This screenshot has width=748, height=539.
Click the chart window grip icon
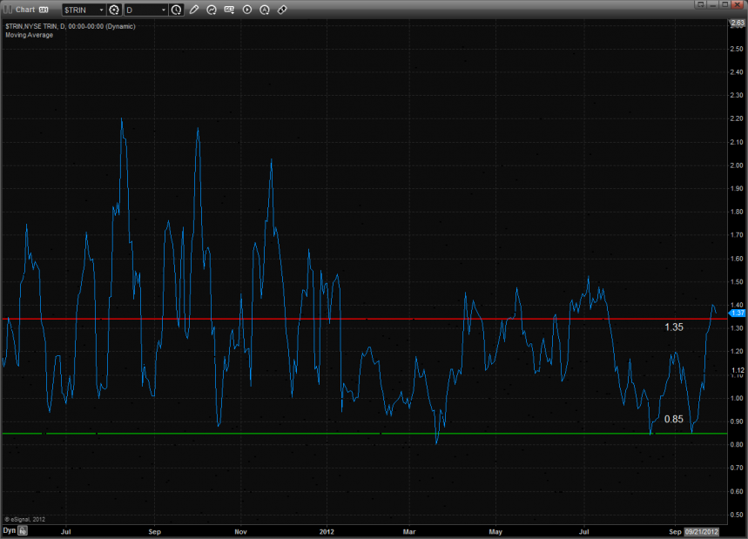point(7,10)
